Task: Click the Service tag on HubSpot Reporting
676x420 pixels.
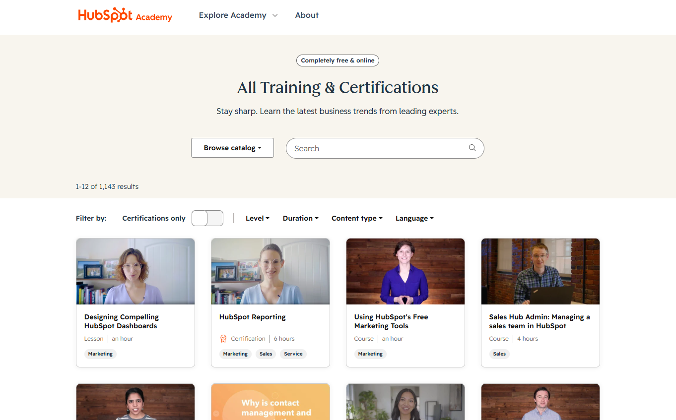Action: coord(293,354)
